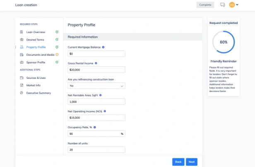Click the orange user avatar icon
The width and height of the screenshot is (255, 167).
232,5
